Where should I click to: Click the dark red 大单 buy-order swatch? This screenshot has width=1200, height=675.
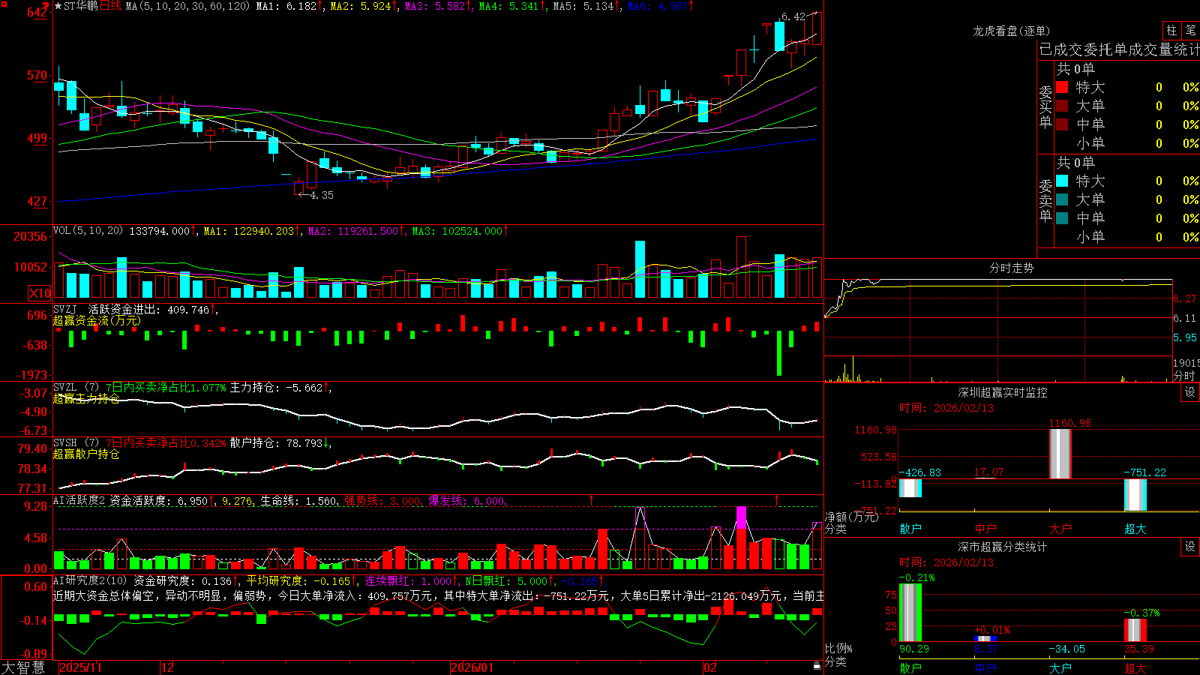[x=1062, y=106]
